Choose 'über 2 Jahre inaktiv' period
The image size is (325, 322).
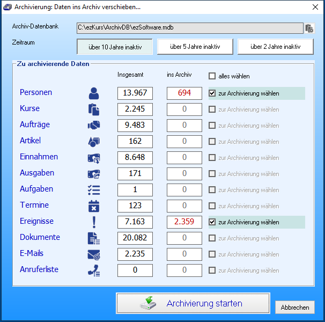[x=276, y=47]
